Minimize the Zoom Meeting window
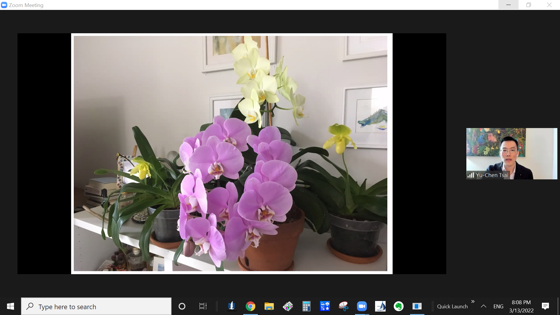560x315 pixels. tap(508, 5)
